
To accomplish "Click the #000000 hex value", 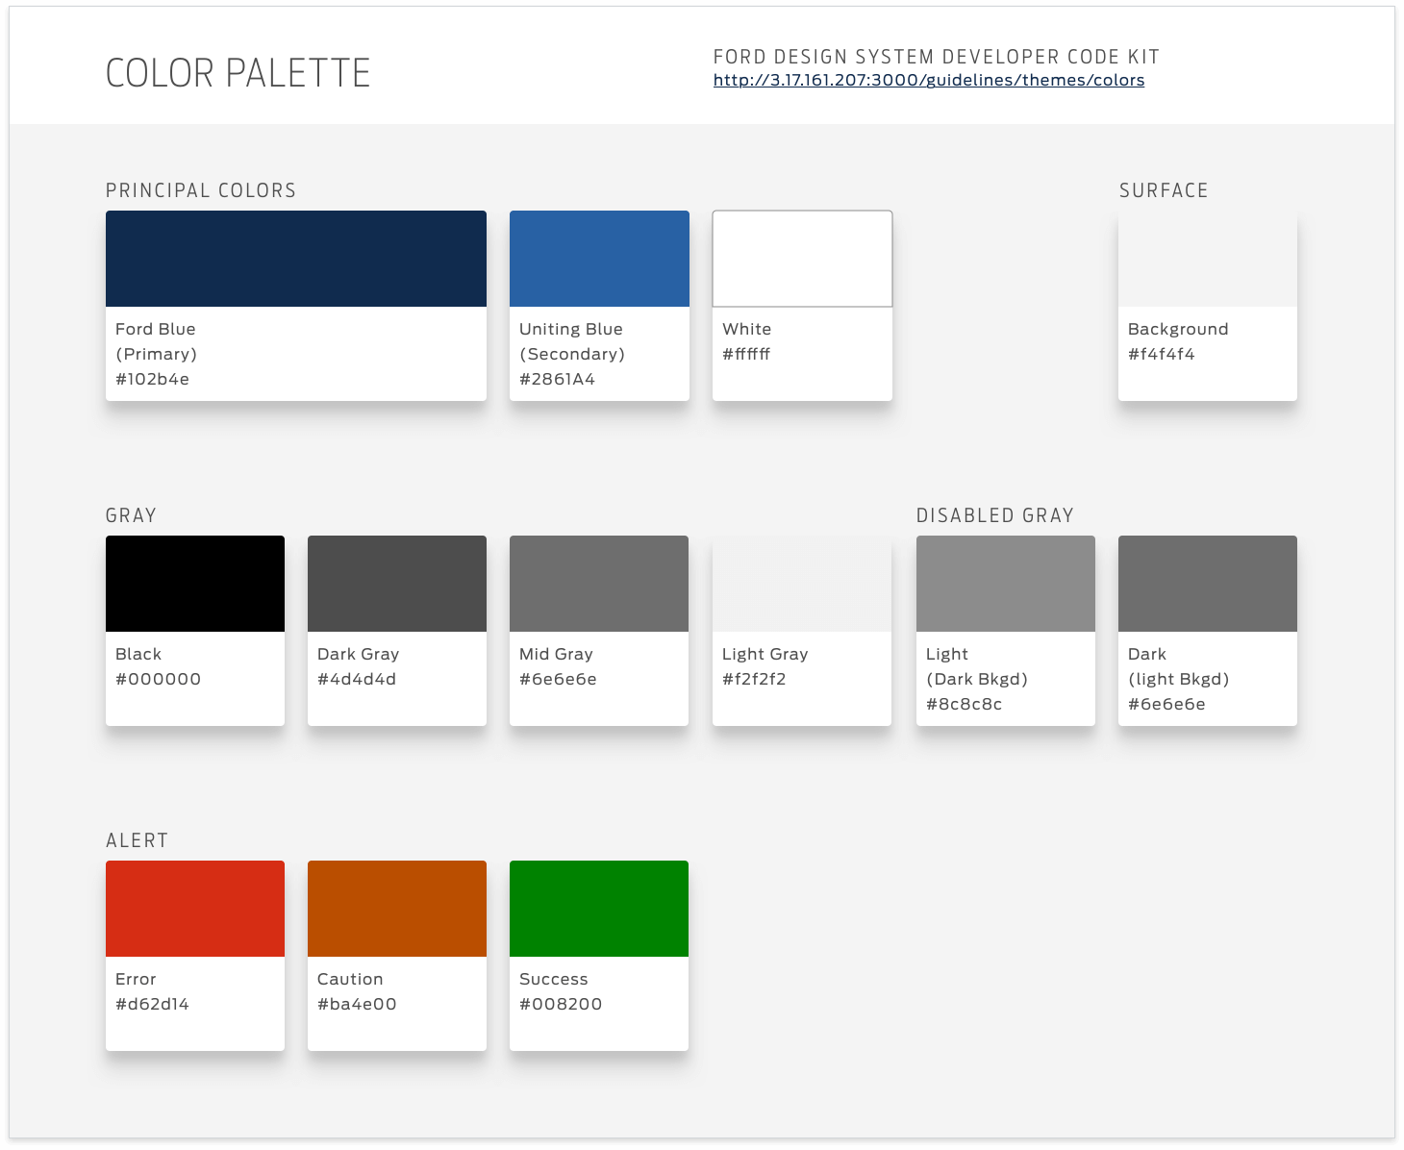I will click(x=158, y=679).
